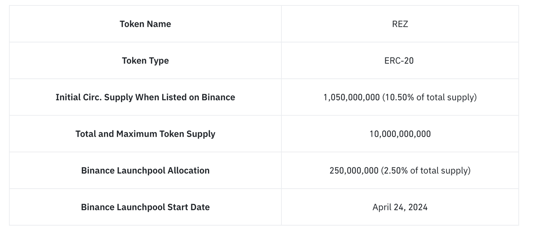
Task: Click the "Token Name" label cell
Action: click(145, 24)
